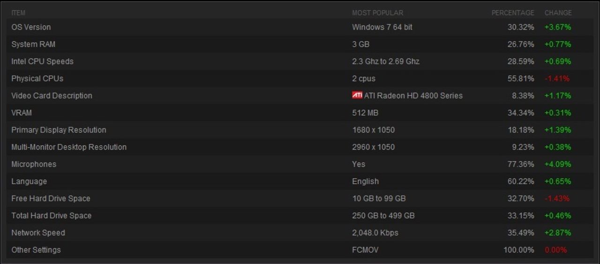This screenshot has height=264, width=600.
Task: Click the PERCENTAGE column header
Action: [x=513, y=13]
